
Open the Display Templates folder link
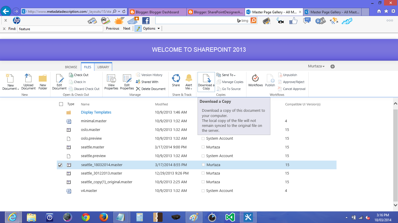pos(96,112)
